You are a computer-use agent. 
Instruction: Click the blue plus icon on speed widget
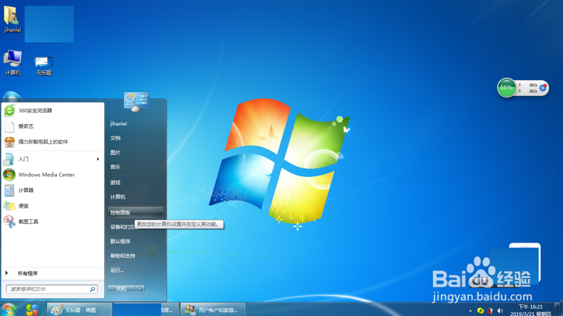[543, 88]
